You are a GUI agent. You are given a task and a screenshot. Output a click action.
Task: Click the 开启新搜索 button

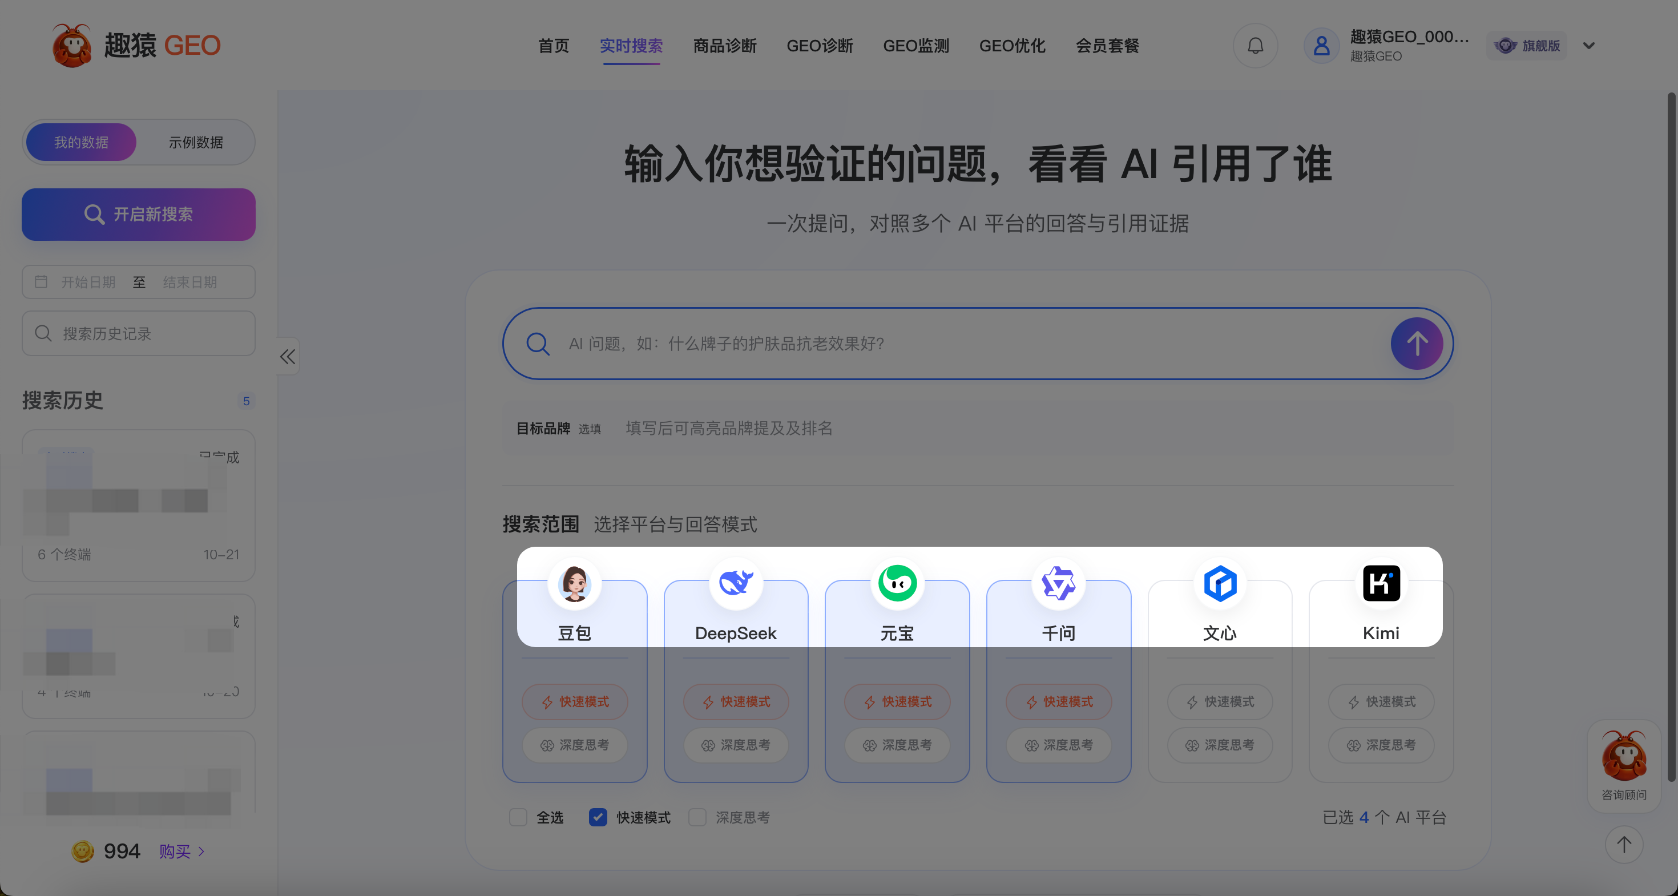(139, 214)
